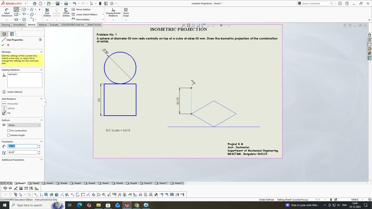Click Move Entities
The image size is (372, 209).
[x=81, y=19]
